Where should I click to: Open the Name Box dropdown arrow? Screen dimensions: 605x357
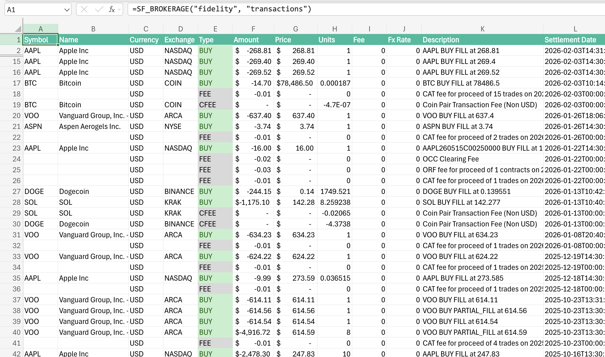[67, 10]
